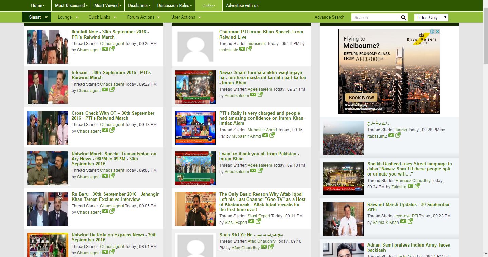Open the Titles Only search scope dropdown
This screenshot has width=488, height=257.
pyautogui.click(x=431, y=17)
